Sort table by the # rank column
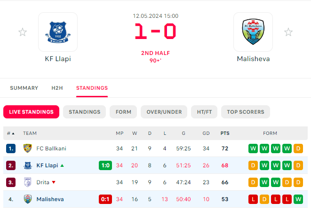This screenshot has width=311, height=211. [x=11, y=133]
